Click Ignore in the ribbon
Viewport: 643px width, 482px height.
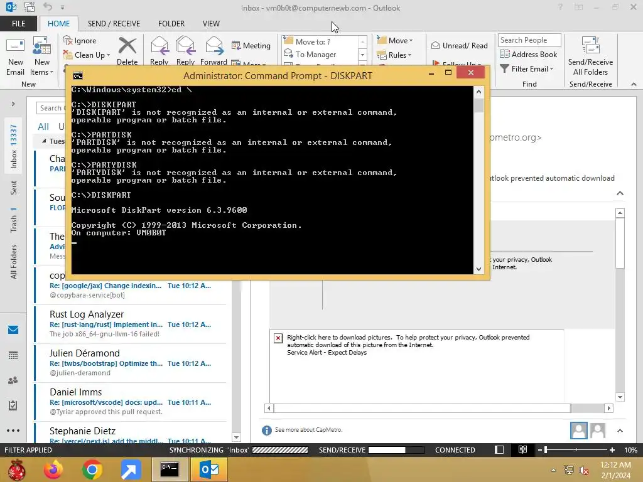[x=80, y=41]
